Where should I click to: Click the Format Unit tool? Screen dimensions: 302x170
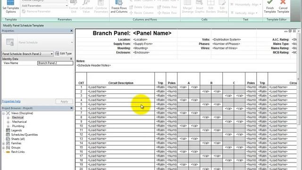(x=74, y=7)
